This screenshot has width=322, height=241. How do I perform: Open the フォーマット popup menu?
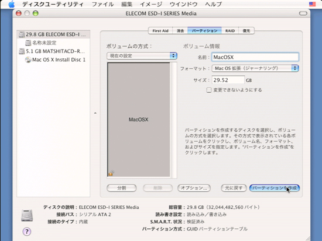(255, 68)
